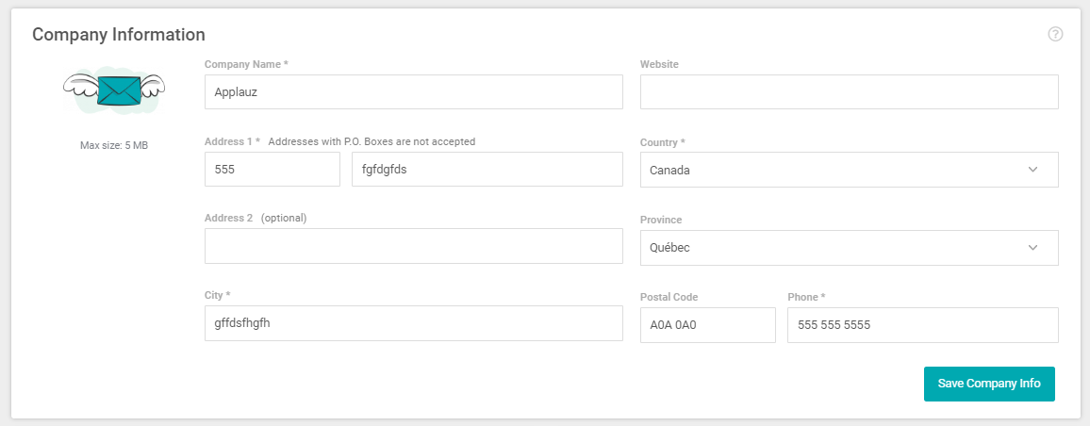Focus the Company Name field containing Applauz
This screenshot has height=426, width=1090.
(413, 92)
